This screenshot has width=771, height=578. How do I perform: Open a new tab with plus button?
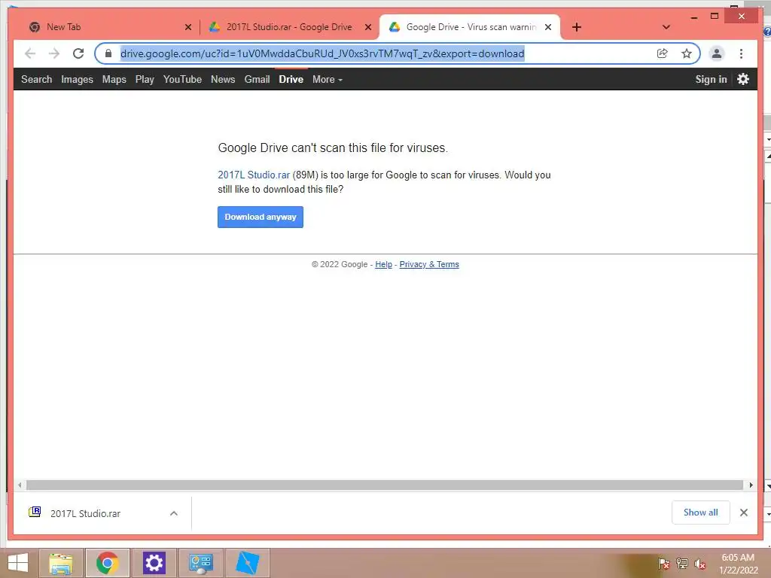click(577, 27)
